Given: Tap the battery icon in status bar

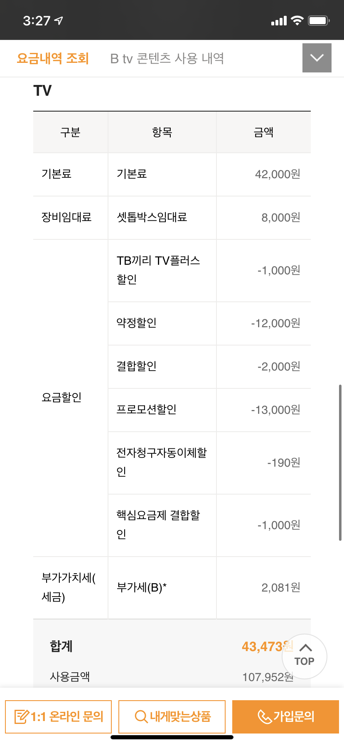Looking at the screenshot, I should click(x=319, y=20).
